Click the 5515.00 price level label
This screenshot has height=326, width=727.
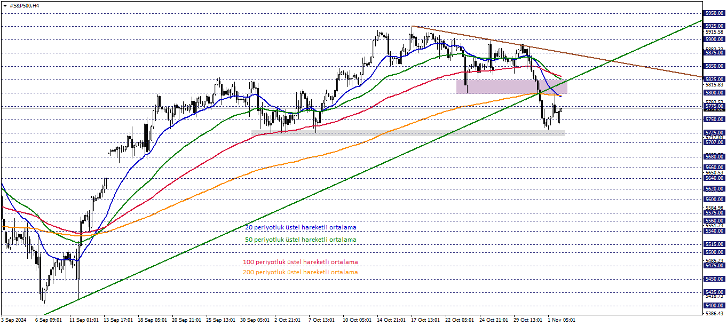[x=714, y=244]
